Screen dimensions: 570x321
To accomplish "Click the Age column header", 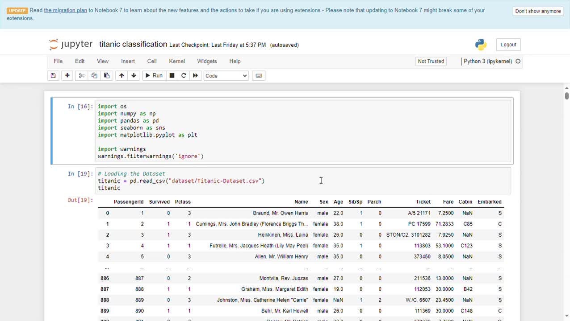I will (338, 202).
